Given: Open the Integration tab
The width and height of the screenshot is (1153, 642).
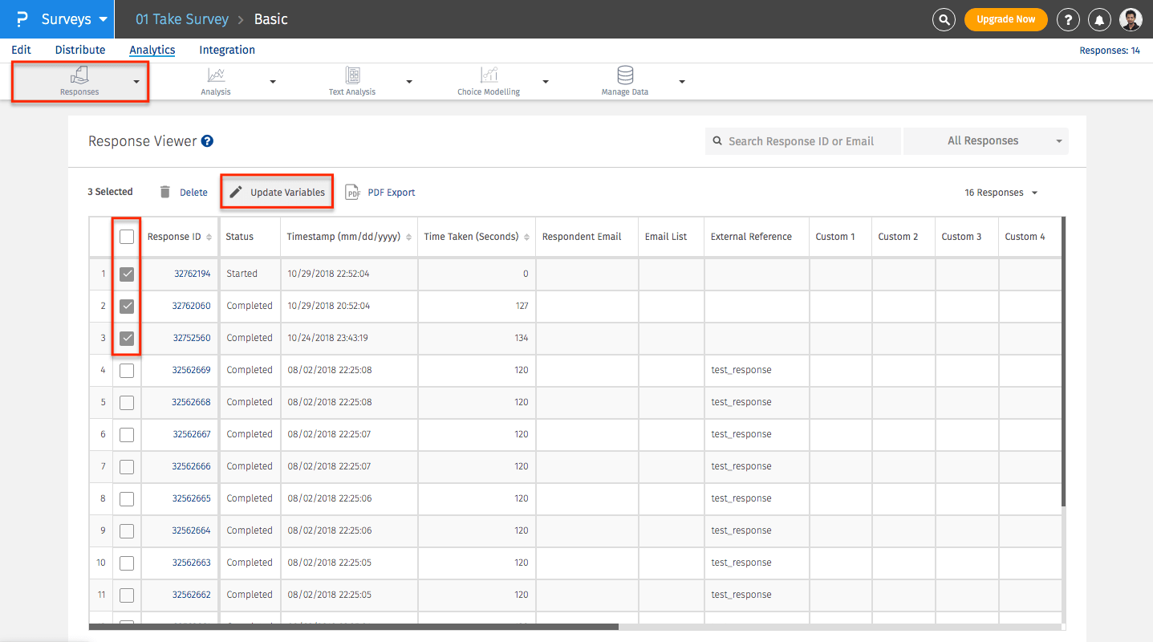Looking at the screenshot, I should pyautogui.click(x=227, y=50).
